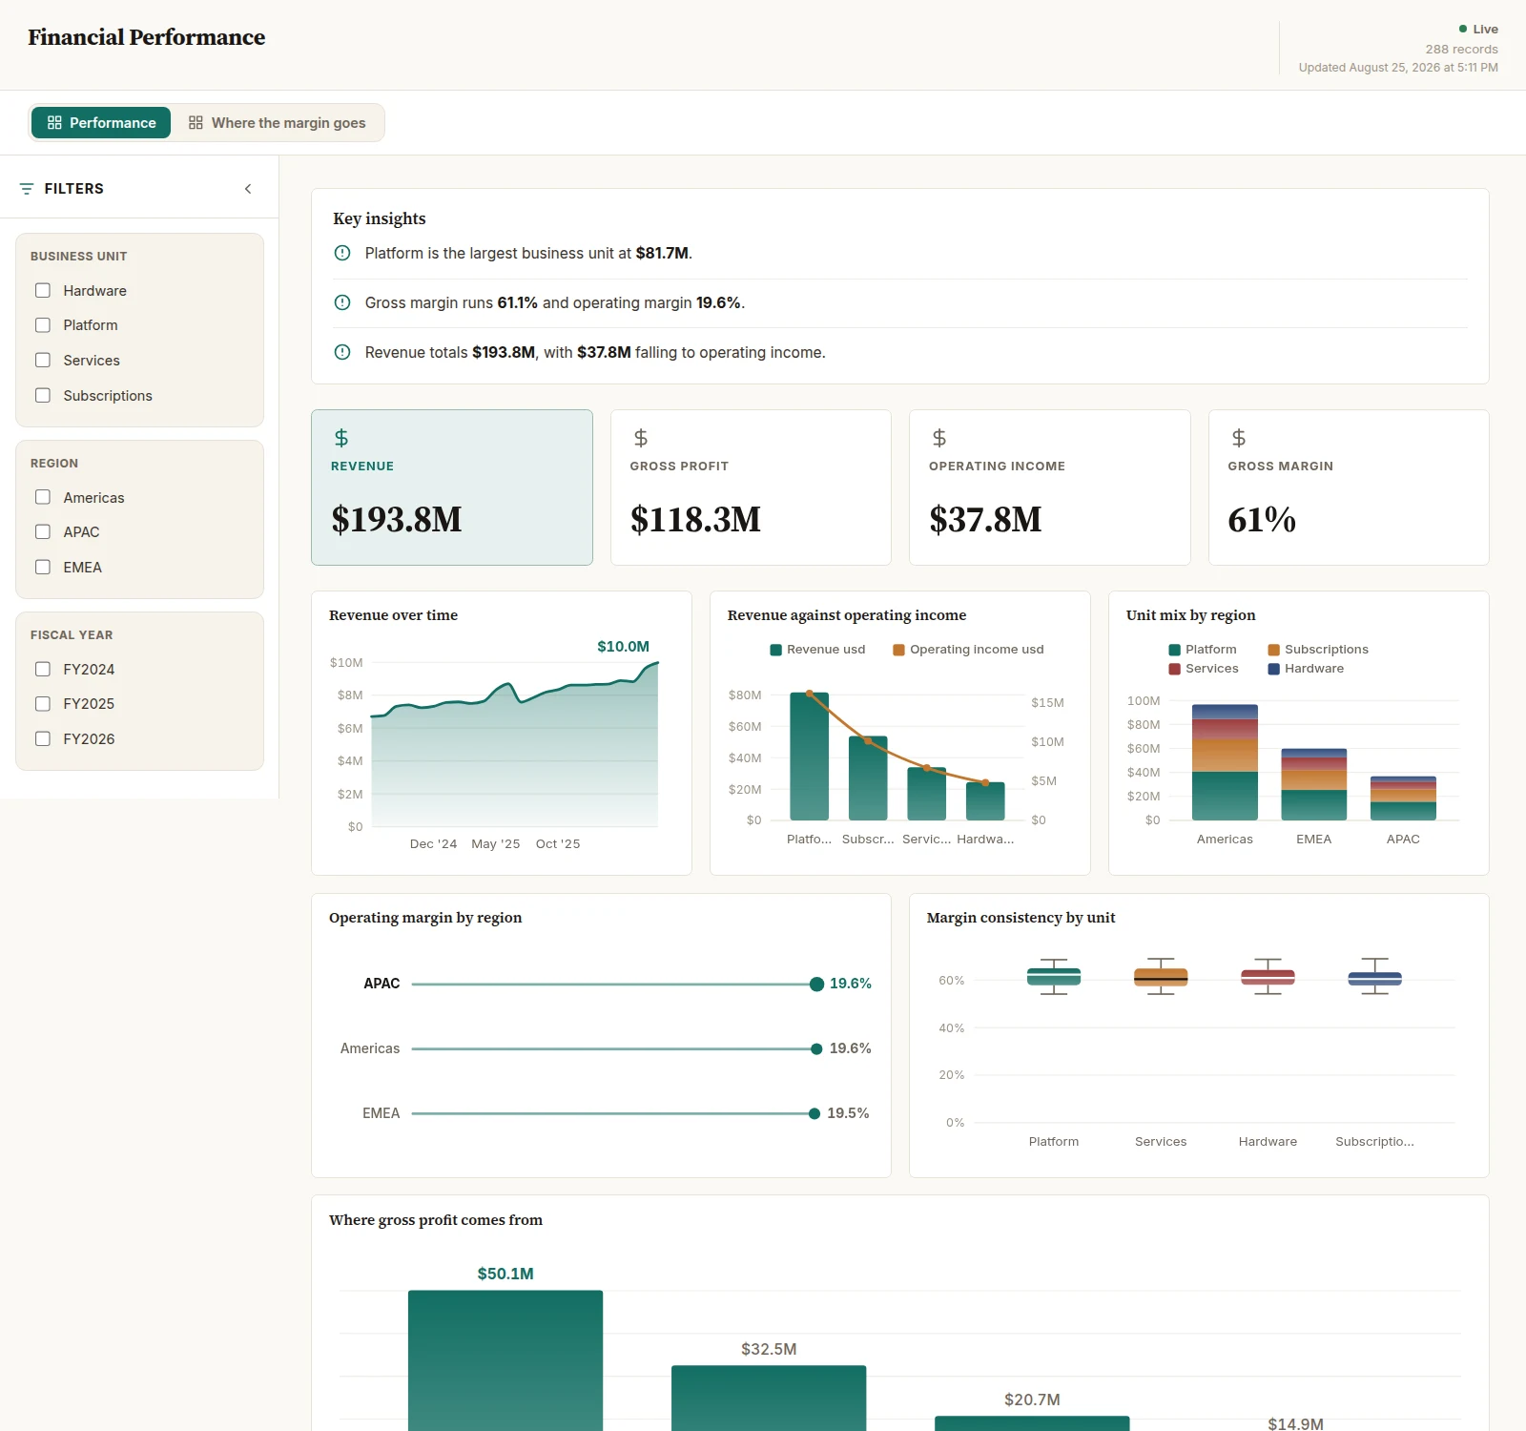Check the Platform business unit filter

click(x=43, y=325)
